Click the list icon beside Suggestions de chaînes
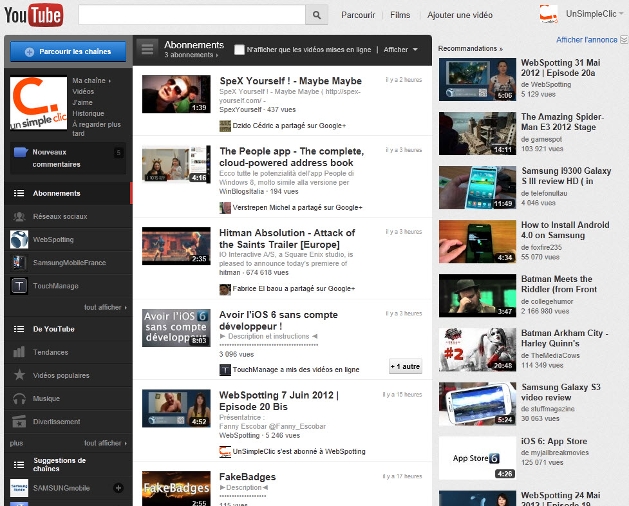629x506 pixels. [19, 465]
